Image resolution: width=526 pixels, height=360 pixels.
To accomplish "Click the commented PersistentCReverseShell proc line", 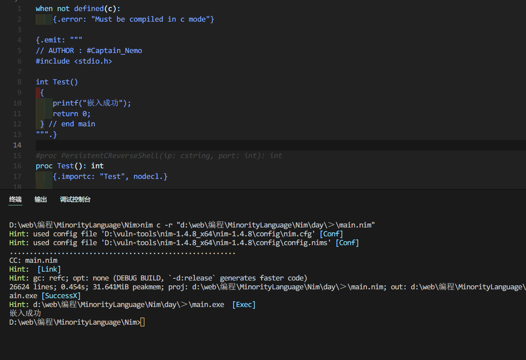I will tap(159, 155).
